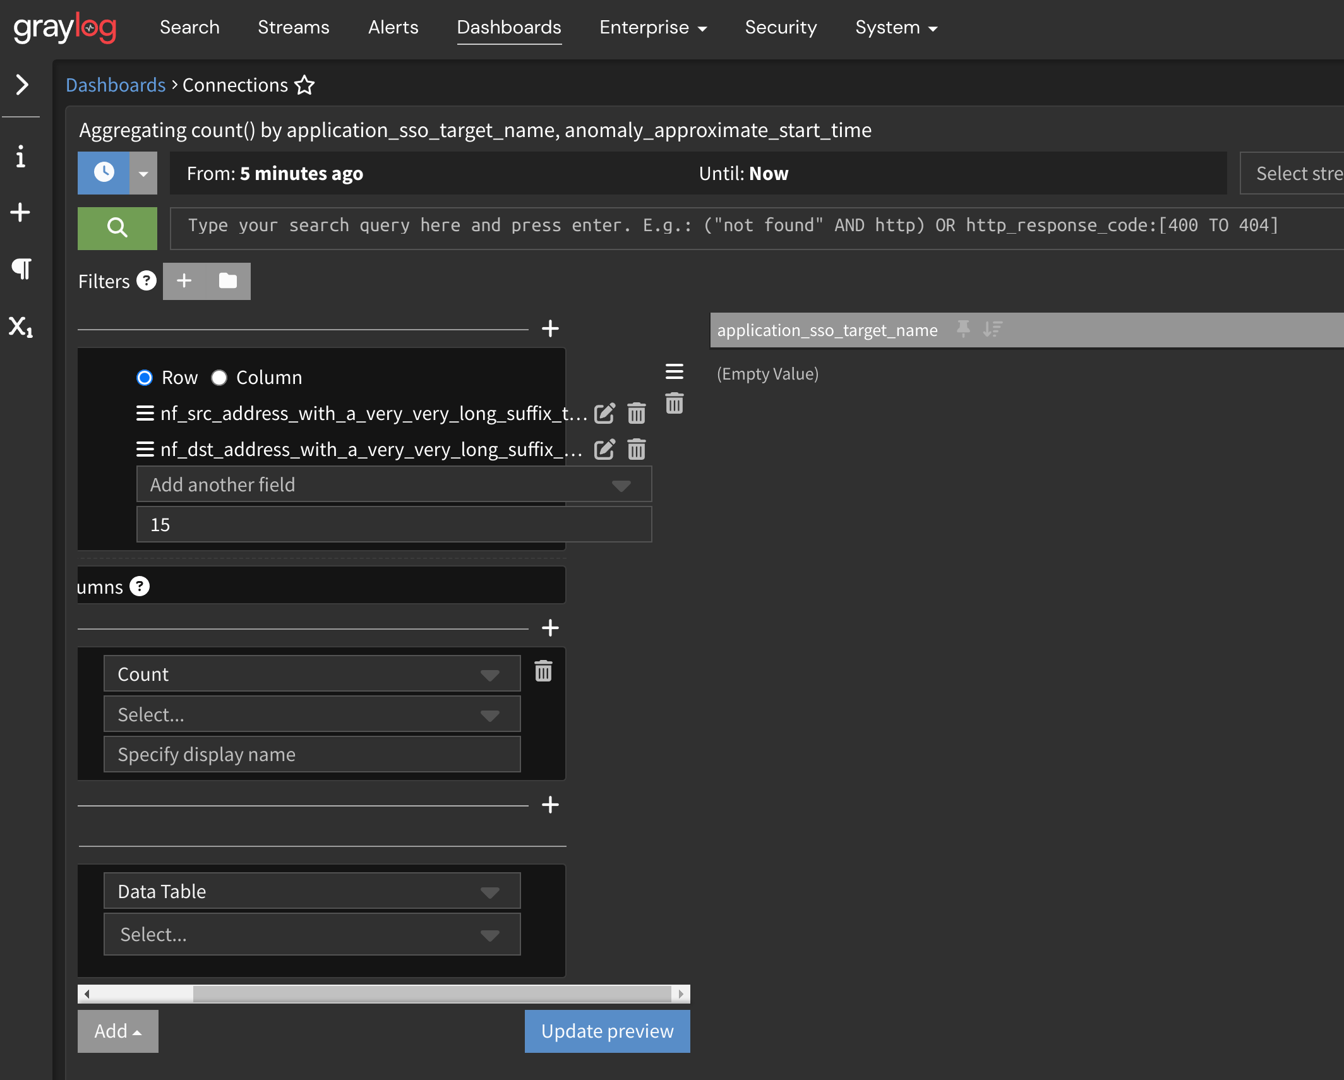Click the clock icon on the time range picker
Viewport: 1344px width, 1080px height.
tap(103, 172)
